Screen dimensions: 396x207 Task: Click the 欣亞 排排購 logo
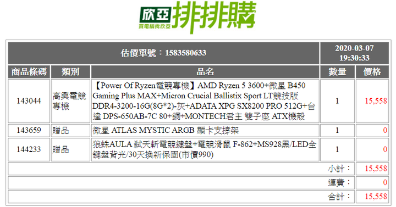tap(197, 17)
